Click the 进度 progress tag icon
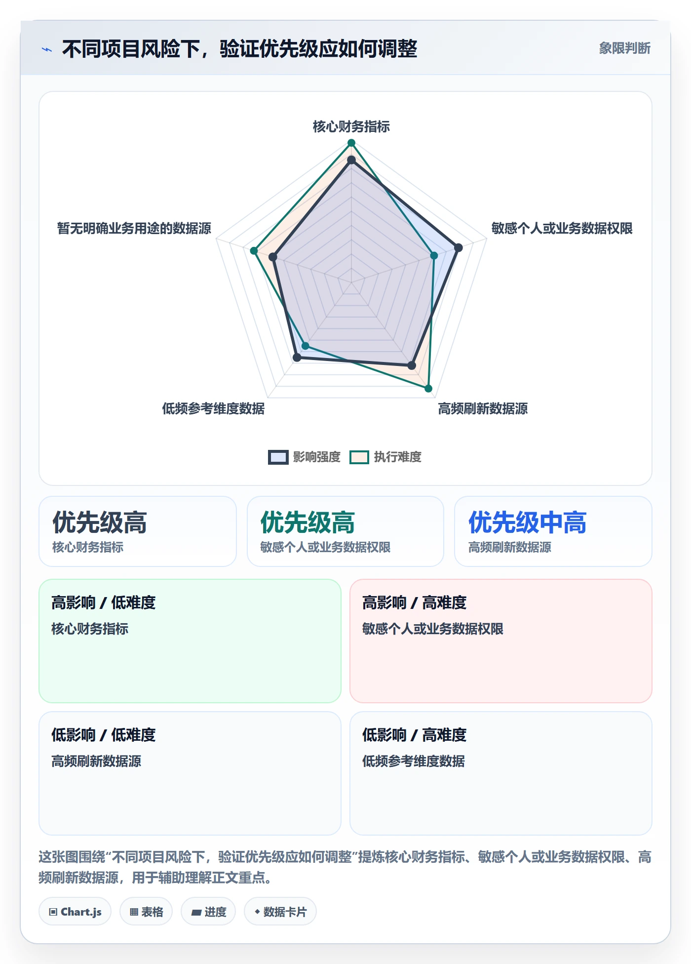This screenshot has width=691, height=964. click(x=196, y=913)
